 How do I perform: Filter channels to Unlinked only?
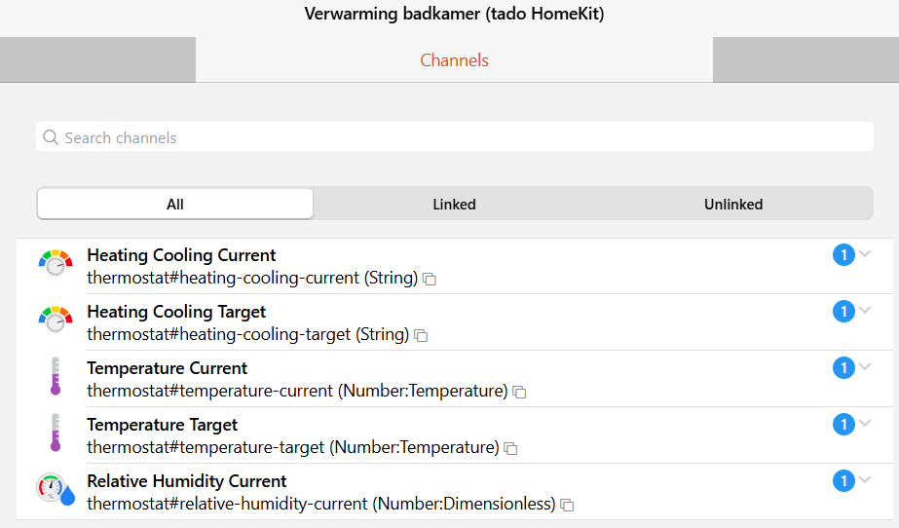[x=733, y=205]
